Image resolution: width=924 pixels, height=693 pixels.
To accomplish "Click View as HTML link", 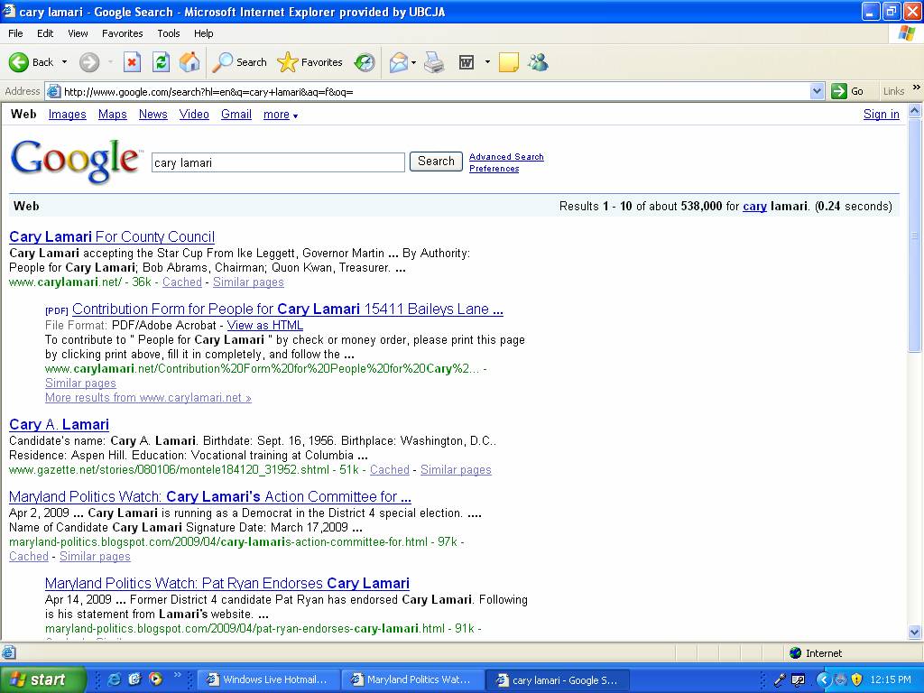I will pos(265,325).
